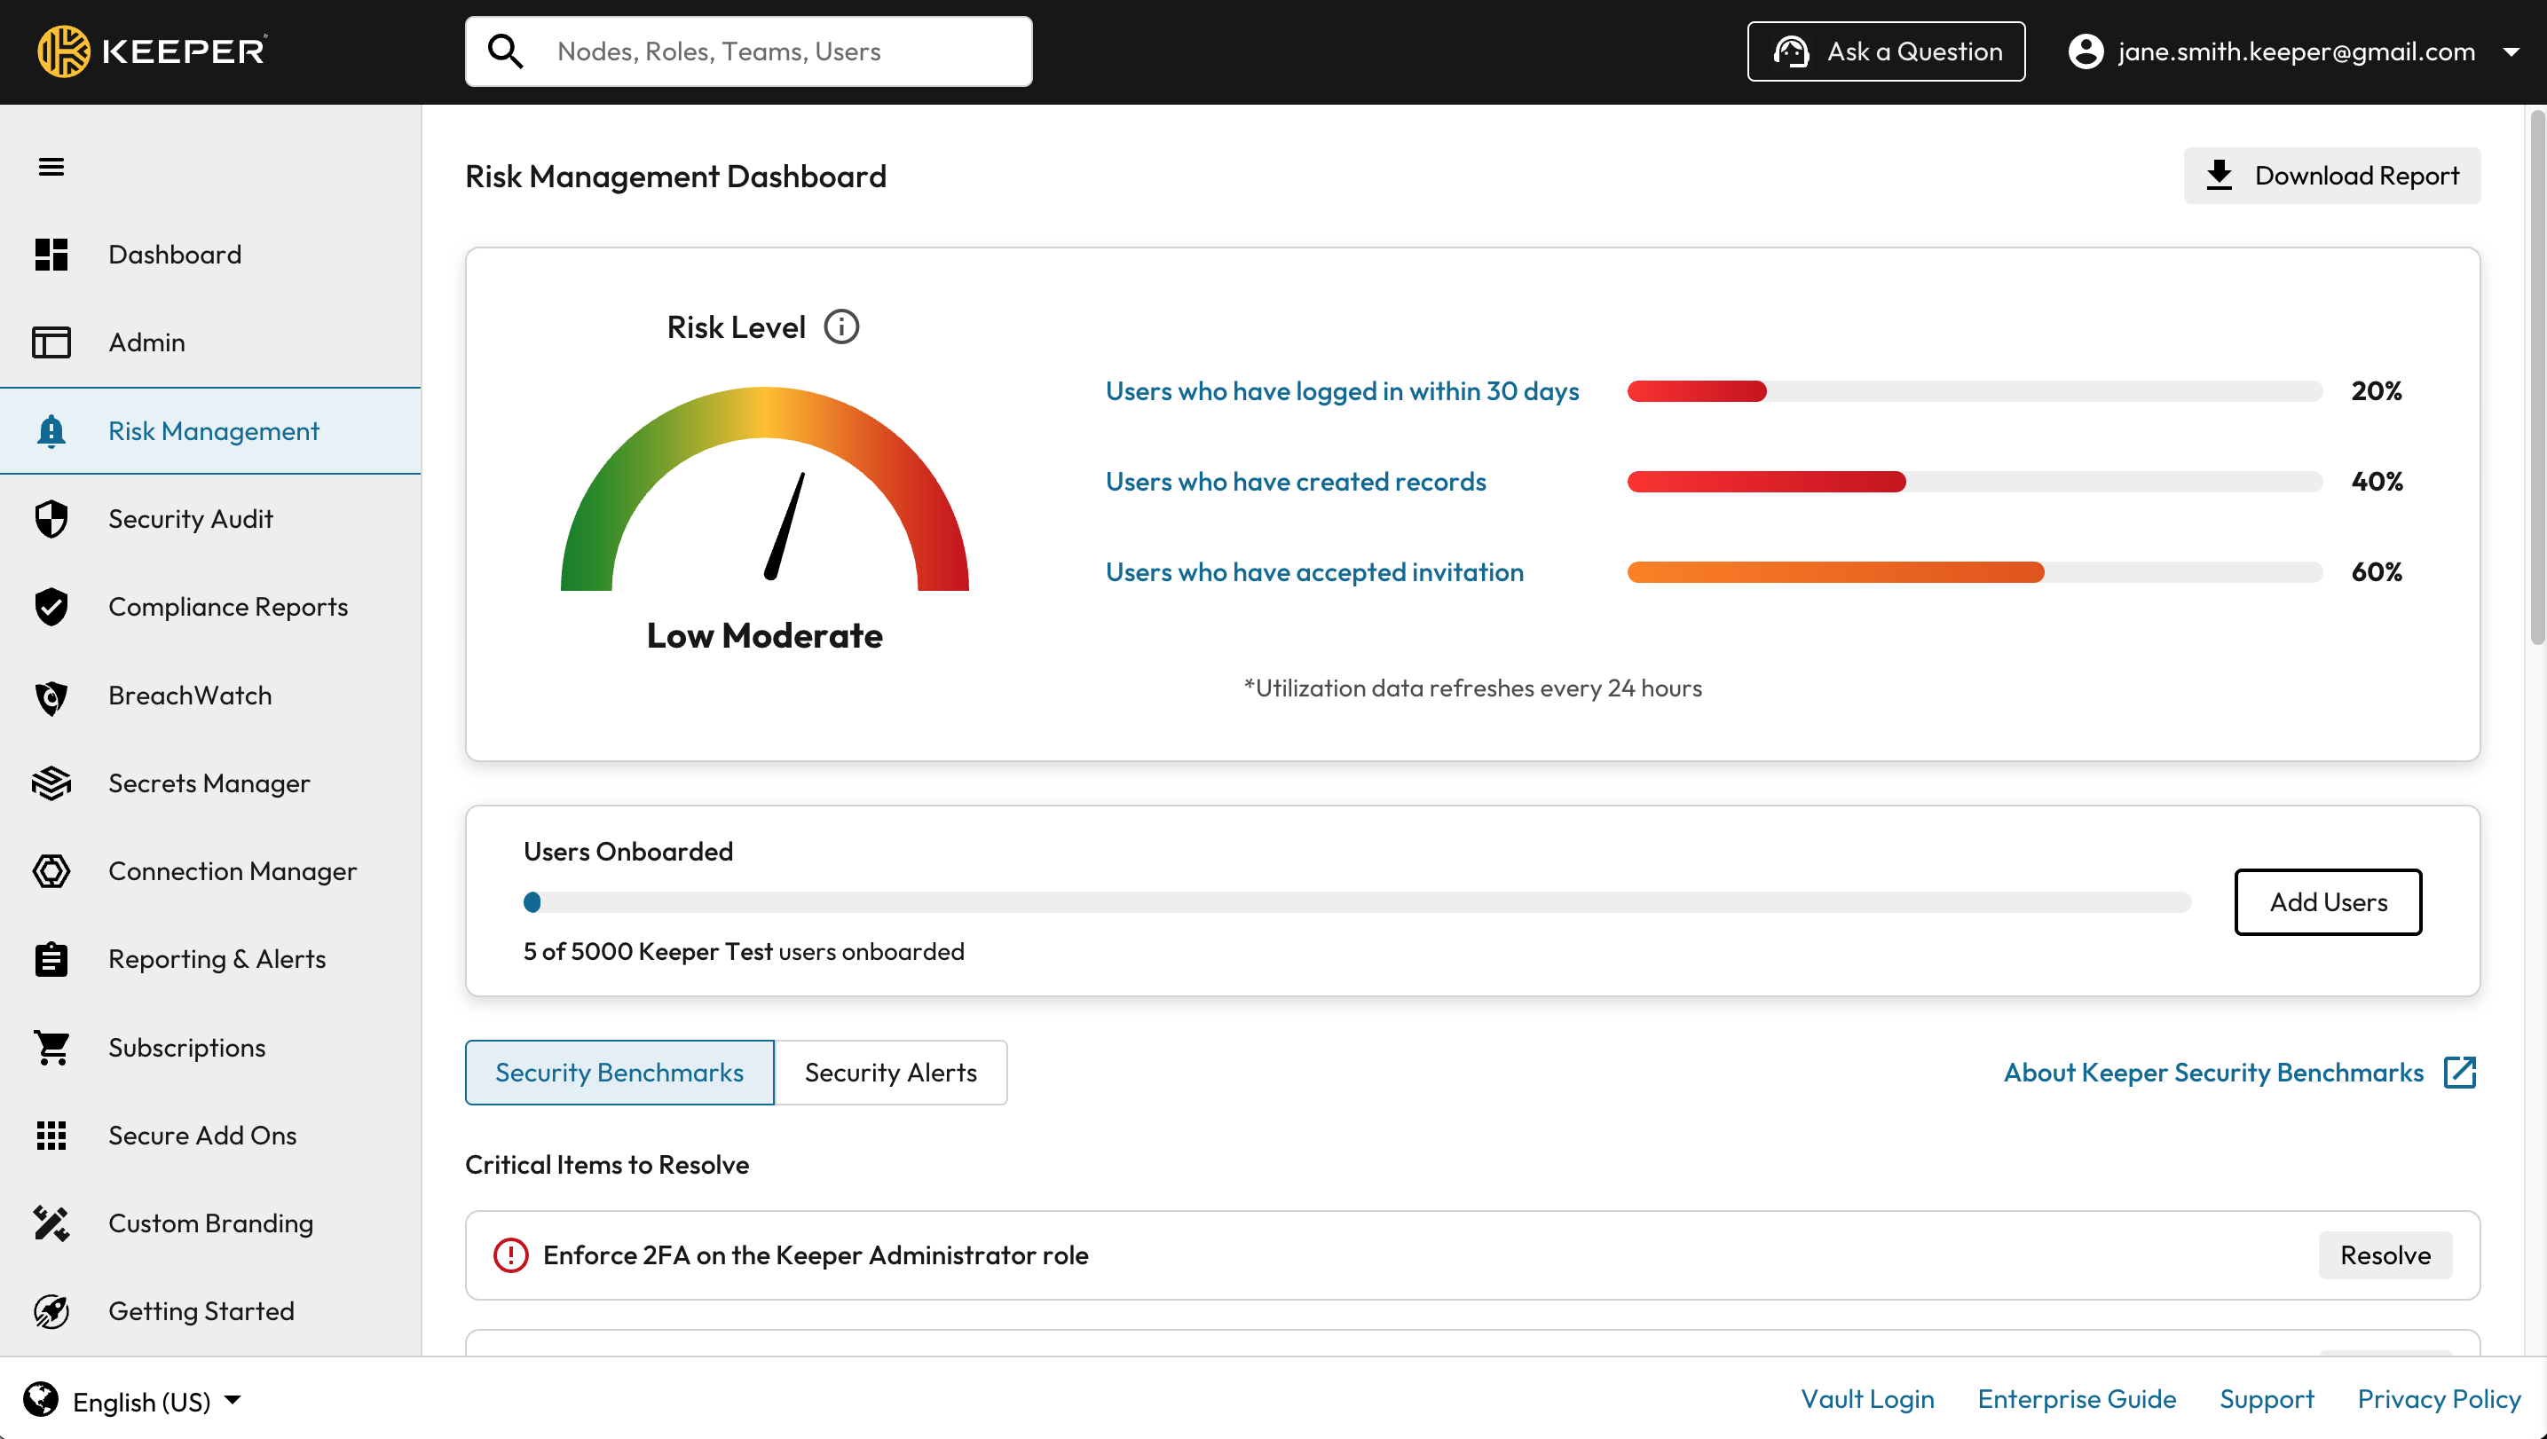Image resolution: width=2547 pixels, height=1439 pixels.
Task: Open the Subscriptions cart icon
Action: pyautogui.click(x=51, y=1048)
